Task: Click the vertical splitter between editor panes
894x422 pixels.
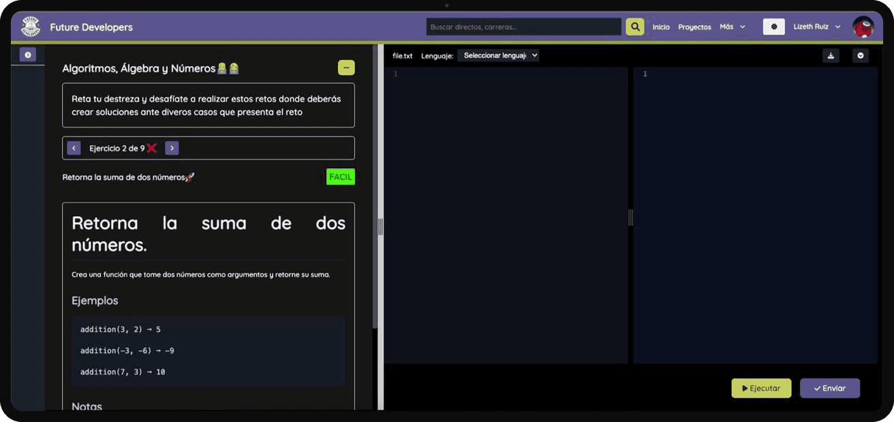Action: click(630, 217)
